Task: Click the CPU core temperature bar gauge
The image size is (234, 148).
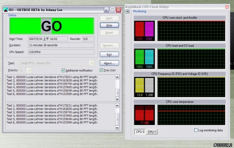Action: [144, 115]
